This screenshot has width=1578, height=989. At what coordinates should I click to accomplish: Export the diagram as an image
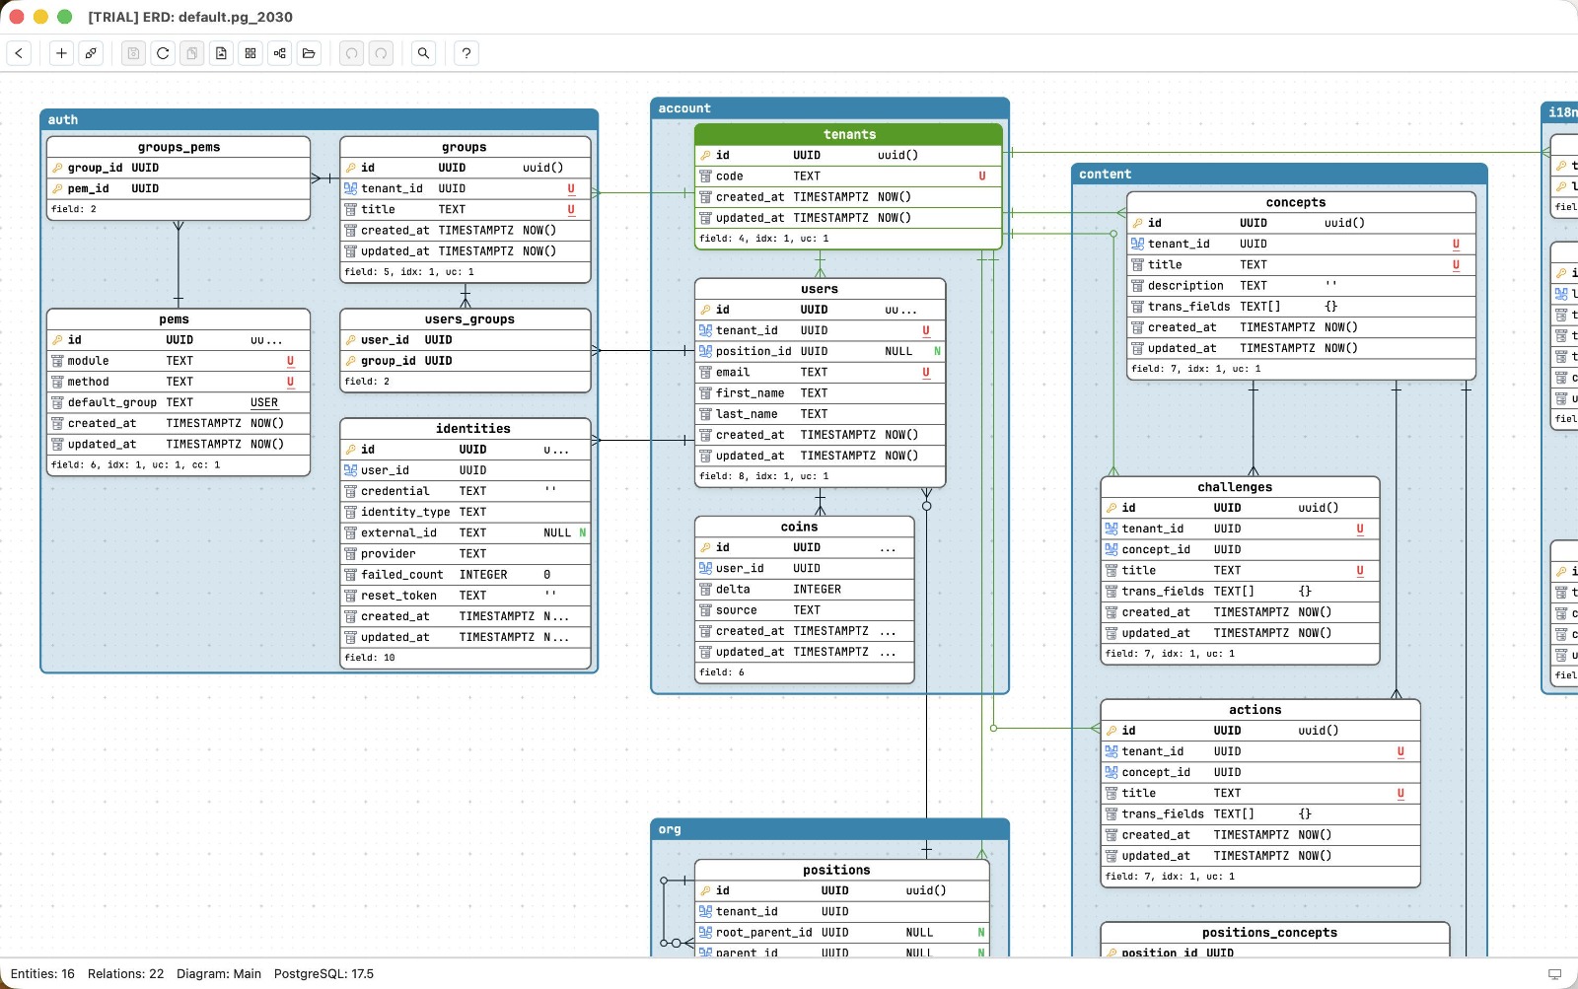click(x=221, y=53)
